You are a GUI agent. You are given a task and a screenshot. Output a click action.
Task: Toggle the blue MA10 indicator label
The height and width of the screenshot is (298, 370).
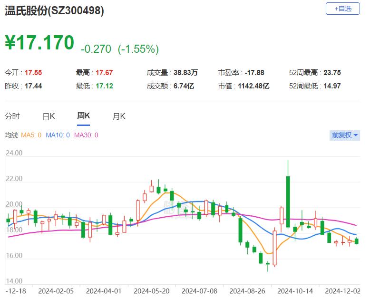coord(58,135)
